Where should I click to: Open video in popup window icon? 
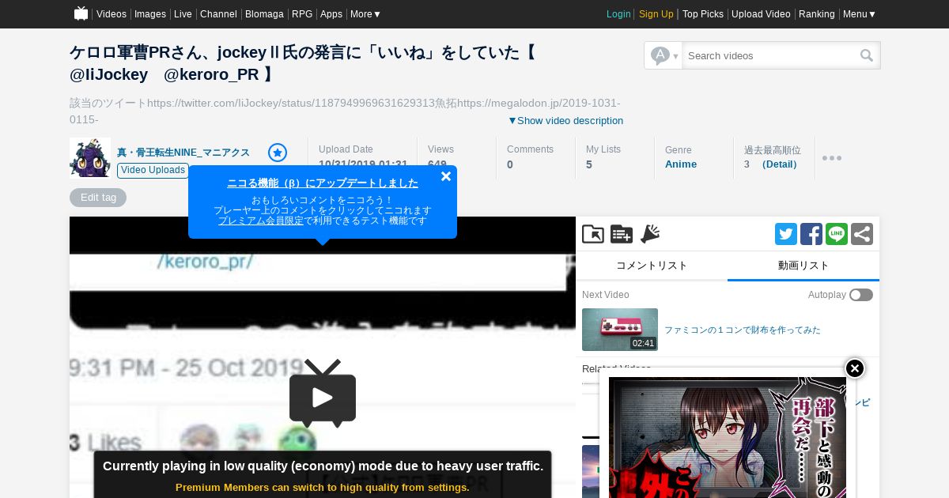[593, 234]
